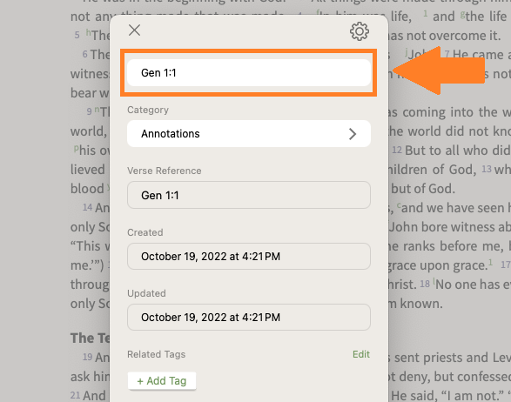
Task: Expand the chevron on the Annotations row
Action: pos(353,134)
